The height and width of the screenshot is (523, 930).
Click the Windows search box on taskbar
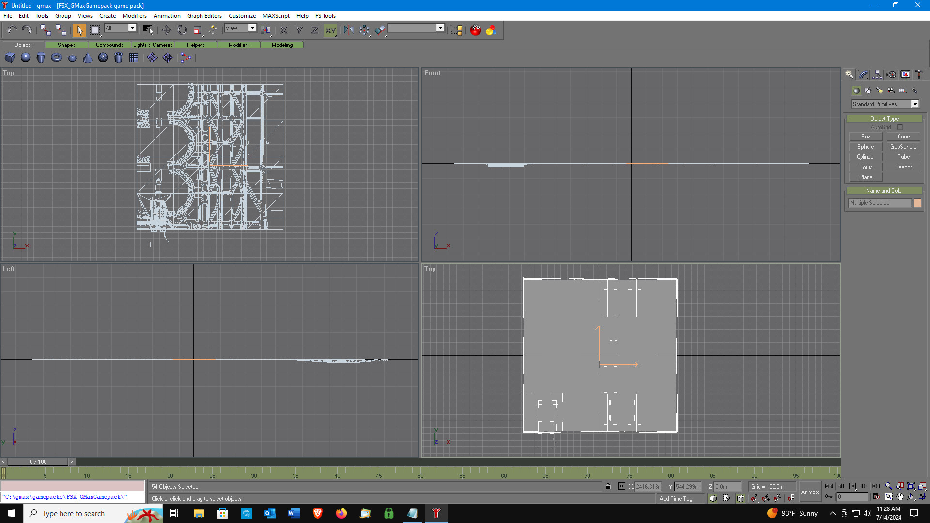[93, 513]
